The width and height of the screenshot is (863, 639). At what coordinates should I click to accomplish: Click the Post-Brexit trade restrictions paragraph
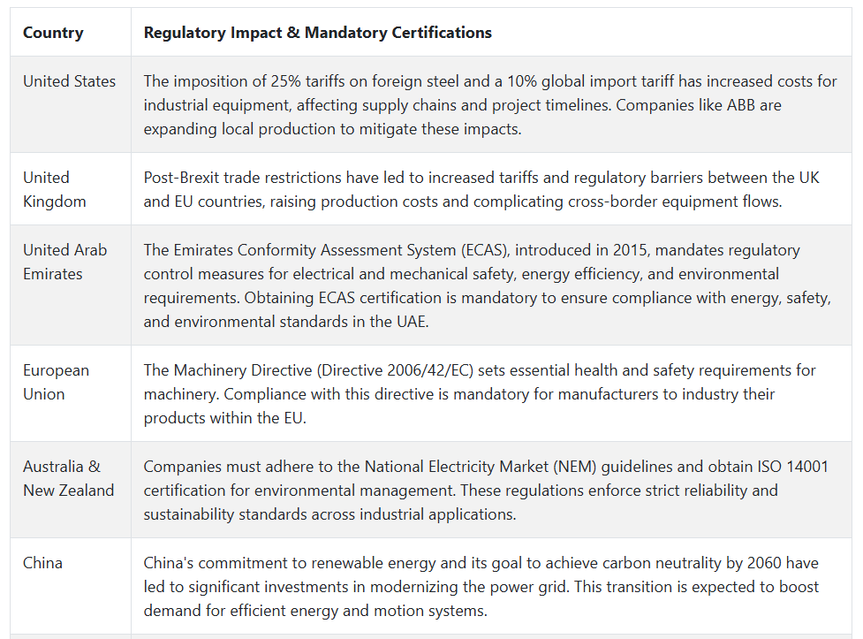481,189
